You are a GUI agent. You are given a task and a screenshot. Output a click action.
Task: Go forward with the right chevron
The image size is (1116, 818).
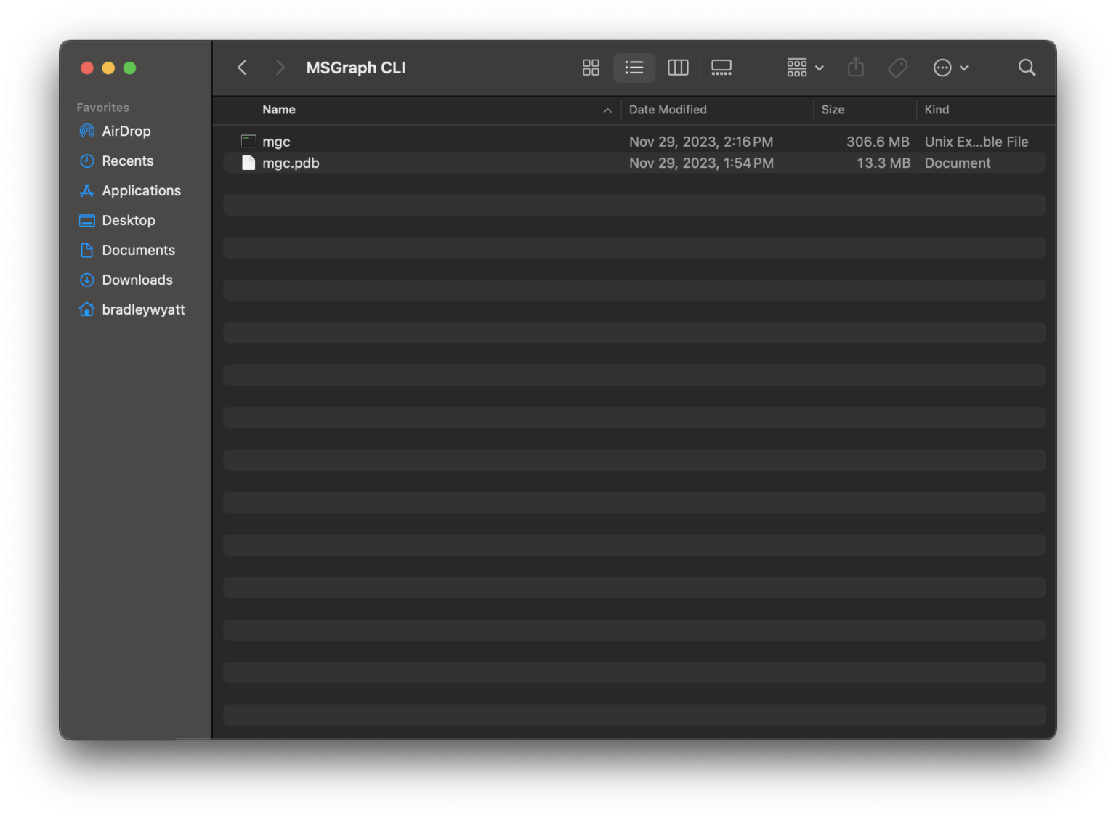(280, 68)
